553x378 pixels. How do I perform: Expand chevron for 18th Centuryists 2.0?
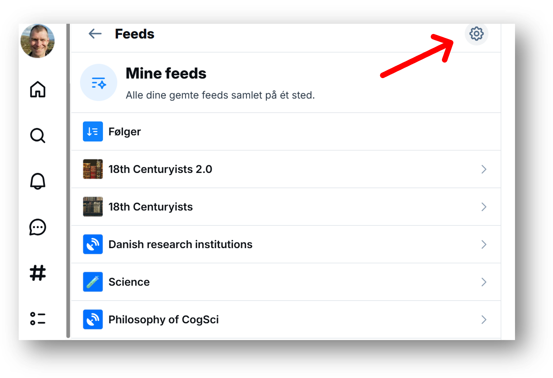click(483, 169)
